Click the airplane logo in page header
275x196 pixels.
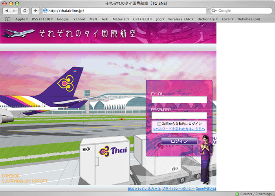pos(18,33)
